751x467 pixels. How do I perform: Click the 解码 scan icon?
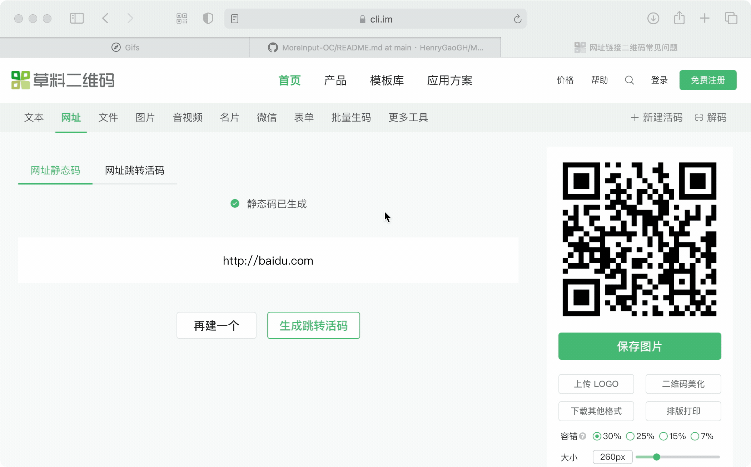699,117
